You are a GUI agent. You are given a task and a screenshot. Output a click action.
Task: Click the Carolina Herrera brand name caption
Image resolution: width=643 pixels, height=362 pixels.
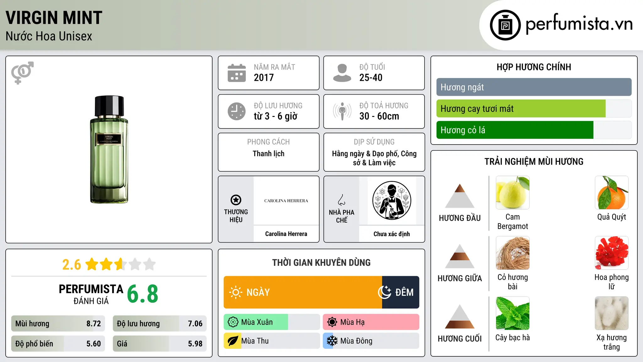click(x=286, y=234)
